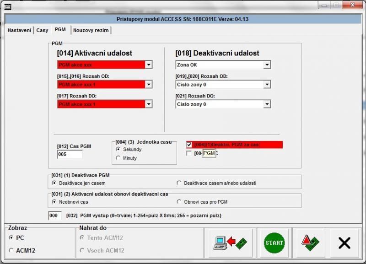Choose Obnovi cas pro PGM radio option
This screenshot has width=366, height=264.
179,202
